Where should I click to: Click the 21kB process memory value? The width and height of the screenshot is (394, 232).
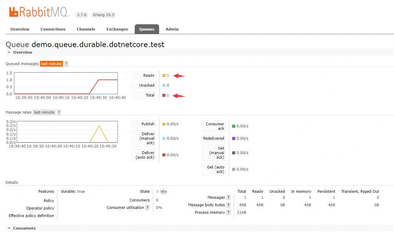(242, 212)
